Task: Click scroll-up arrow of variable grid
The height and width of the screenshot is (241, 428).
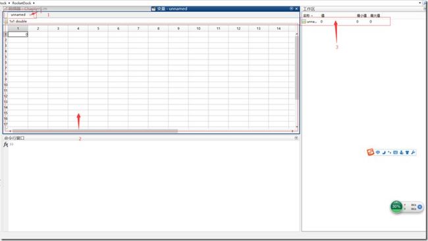Action: pos(297,33)
